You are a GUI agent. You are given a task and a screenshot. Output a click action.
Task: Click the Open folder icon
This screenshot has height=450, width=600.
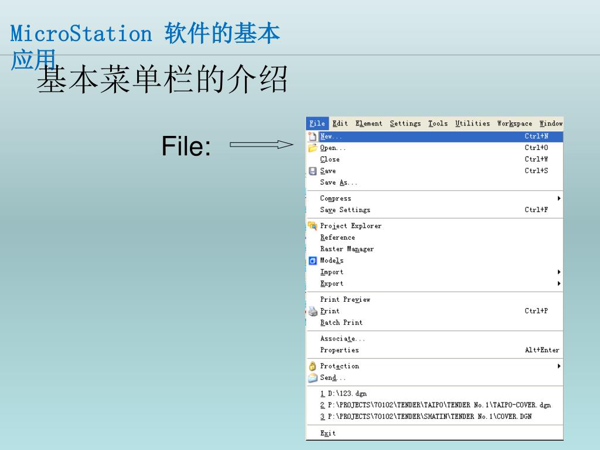[313, 148]
